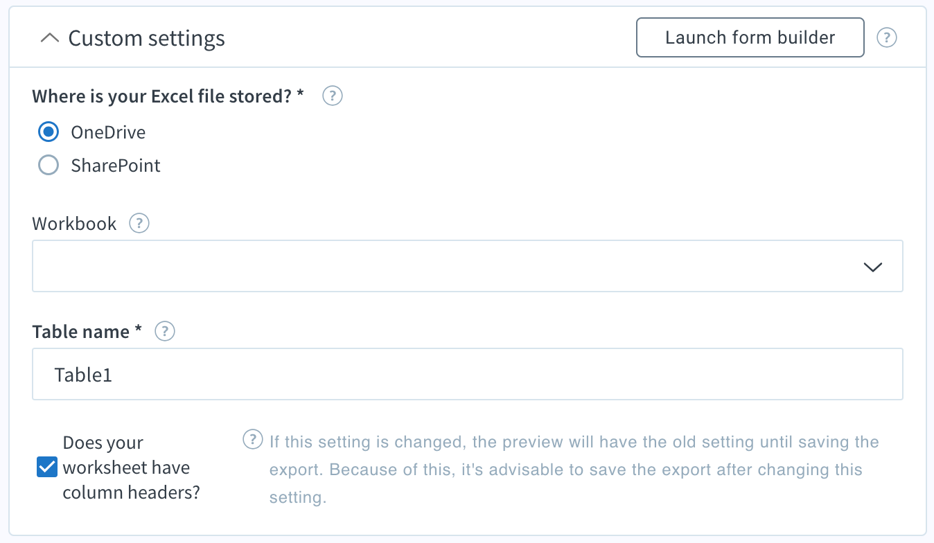The height and width of the screenshot is (543, 934).
Task: Click help icon next to column headers checkbox
Action: tap(253, 440)
